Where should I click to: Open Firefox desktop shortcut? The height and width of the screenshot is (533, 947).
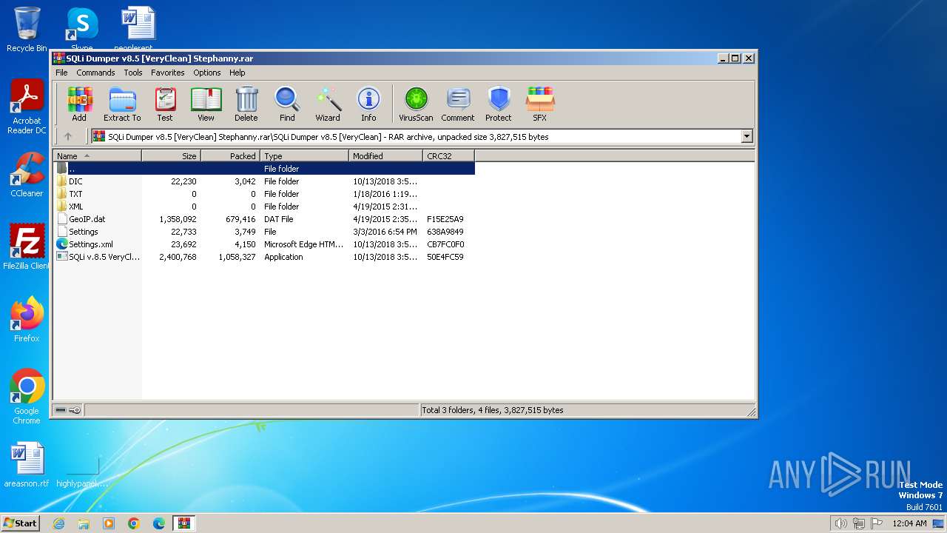[x=27, y=320]
